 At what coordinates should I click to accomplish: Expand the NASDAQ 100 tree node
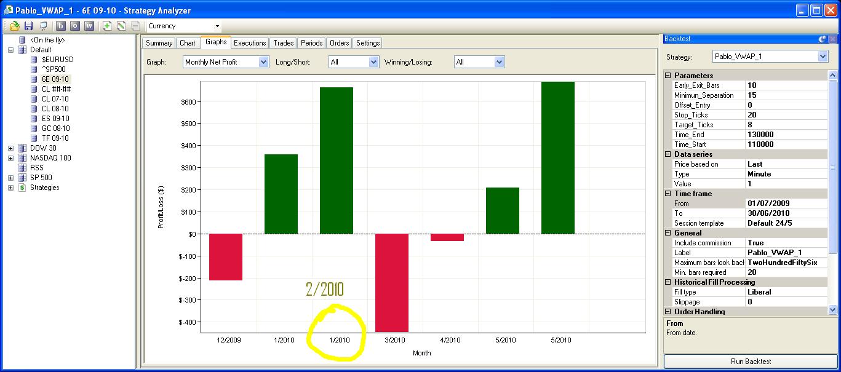10,158
